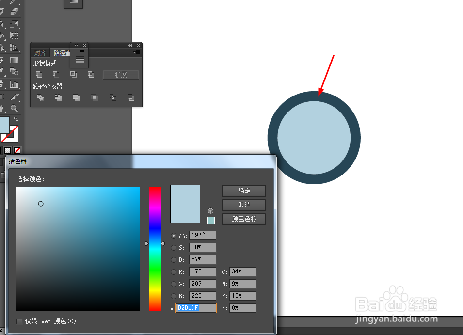Click the Divide pathfinder icon

[41, 98]
